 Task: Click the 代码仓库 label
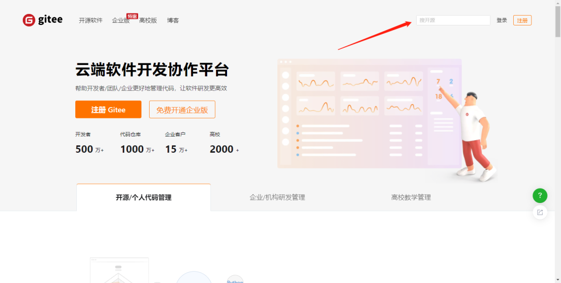tap(130, 134)
